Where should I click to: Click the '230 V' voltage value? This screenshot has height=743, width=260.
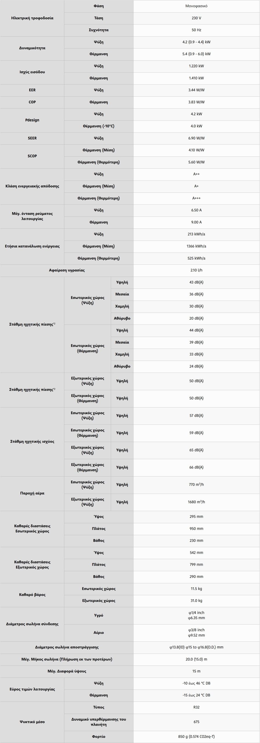click(196, 18)
